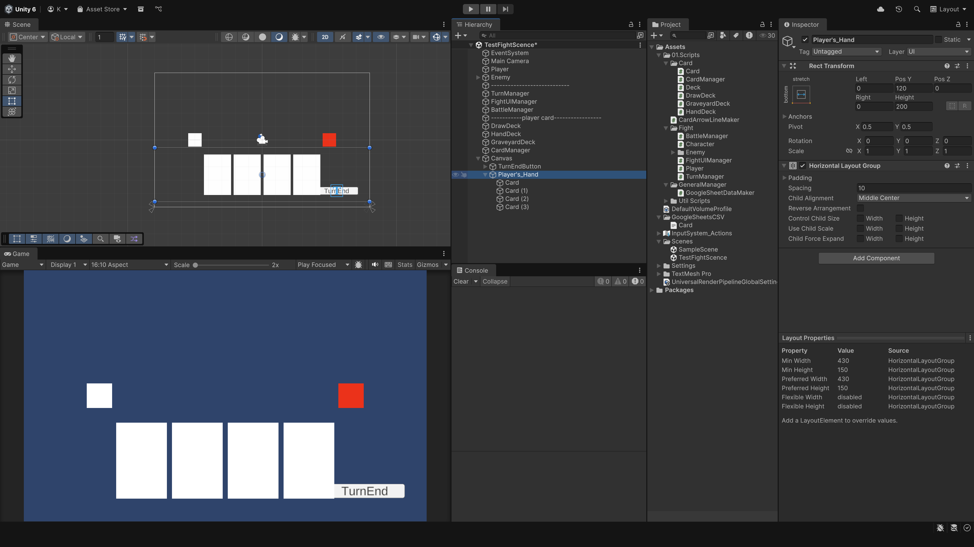Click the Stats button in Game view
Screen dimensions: 974x547
pyautogui.click(x=405, y=265)
